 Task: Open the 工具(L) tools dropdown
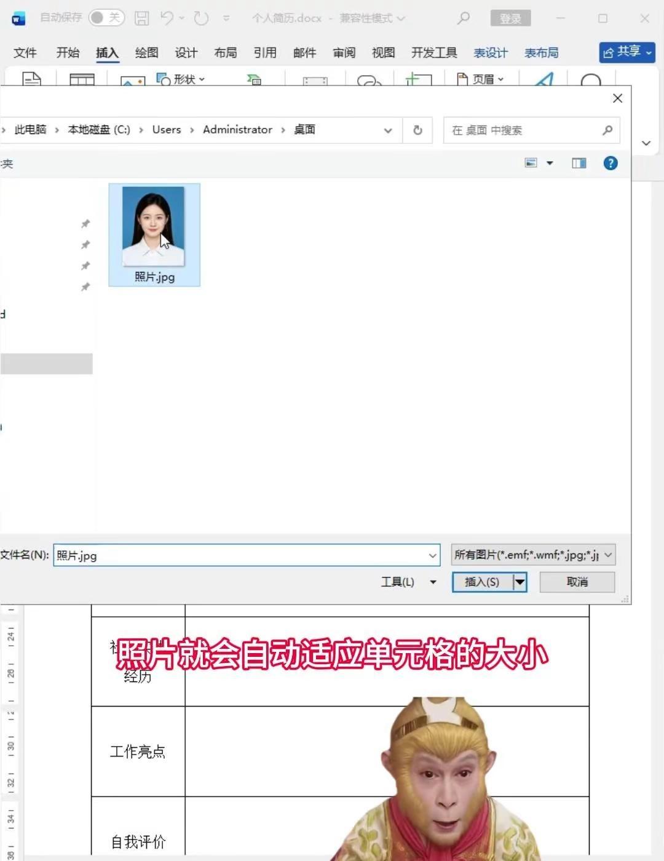tap(408, 582)
